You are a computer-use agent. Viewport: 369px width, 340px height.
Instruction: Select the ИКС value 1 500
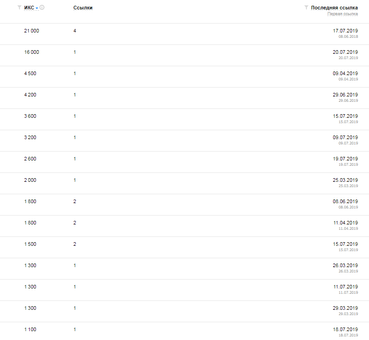point(30,244)
